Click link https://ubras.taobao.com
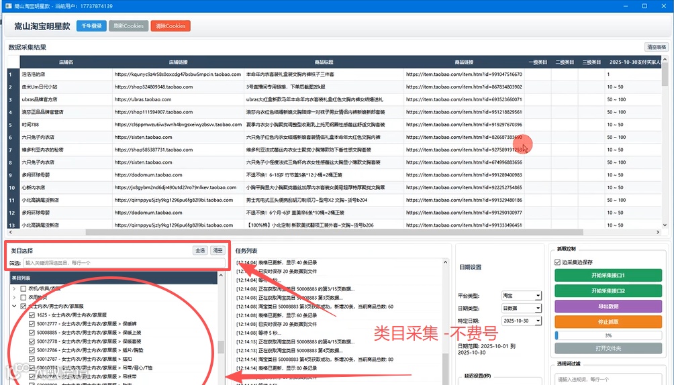The width and height of the screenshot is (674, 385). point(143,99)
